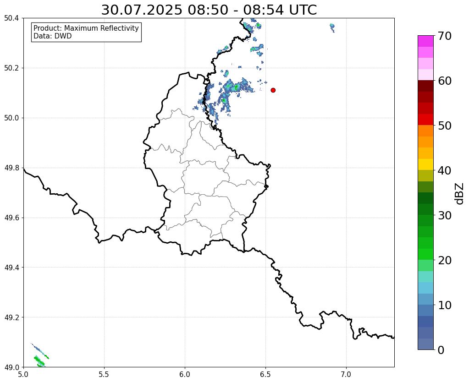Screen dimensions: 469x382
Task: Click the 'Data: DWD' label
Action: point(53,36)
